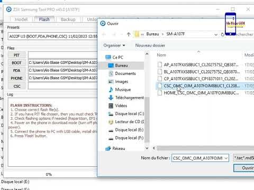The width and height of the screenshot is (254, 190).
Task: Click the CSC file button
Action: point(17,86)
